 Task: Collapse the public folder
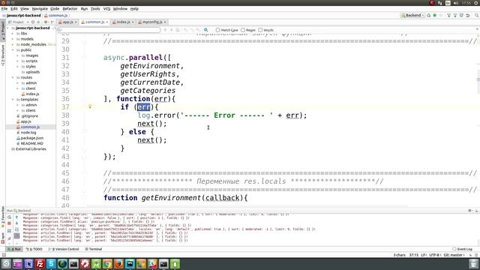pos(13,50)
